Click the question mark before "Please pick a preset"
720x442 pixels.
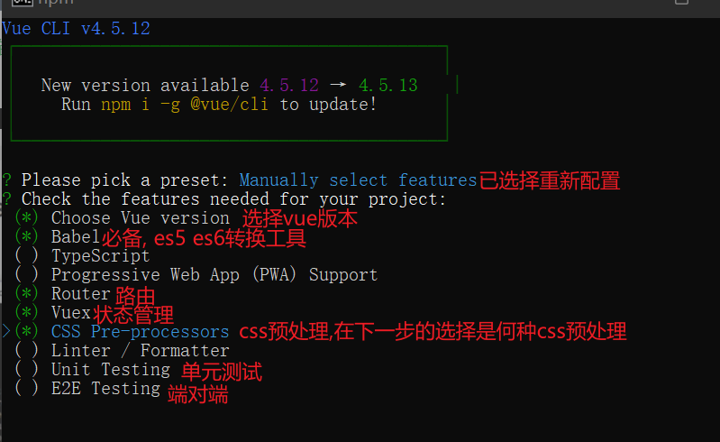coord(7,180)
